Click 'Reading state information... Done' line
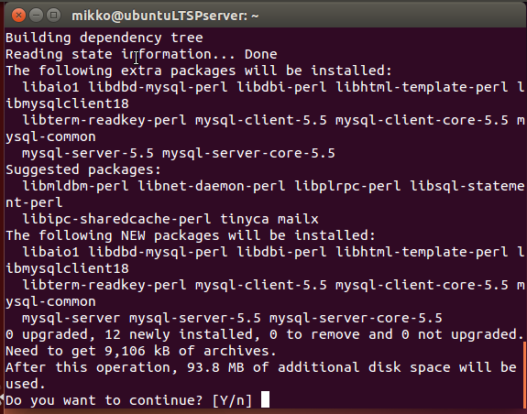The image size is (527, 414). [141, 54]
